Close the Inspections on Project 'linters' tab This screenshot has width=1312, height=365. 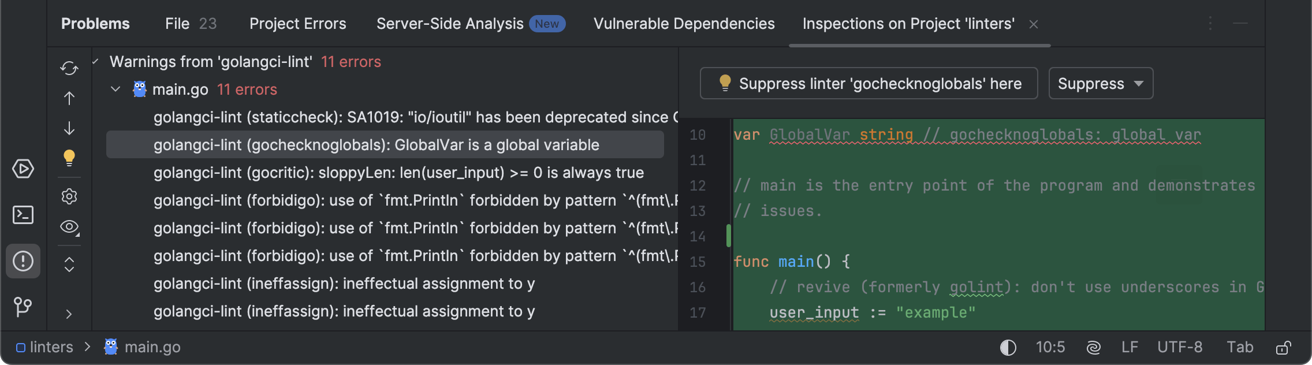[1034, 24]
